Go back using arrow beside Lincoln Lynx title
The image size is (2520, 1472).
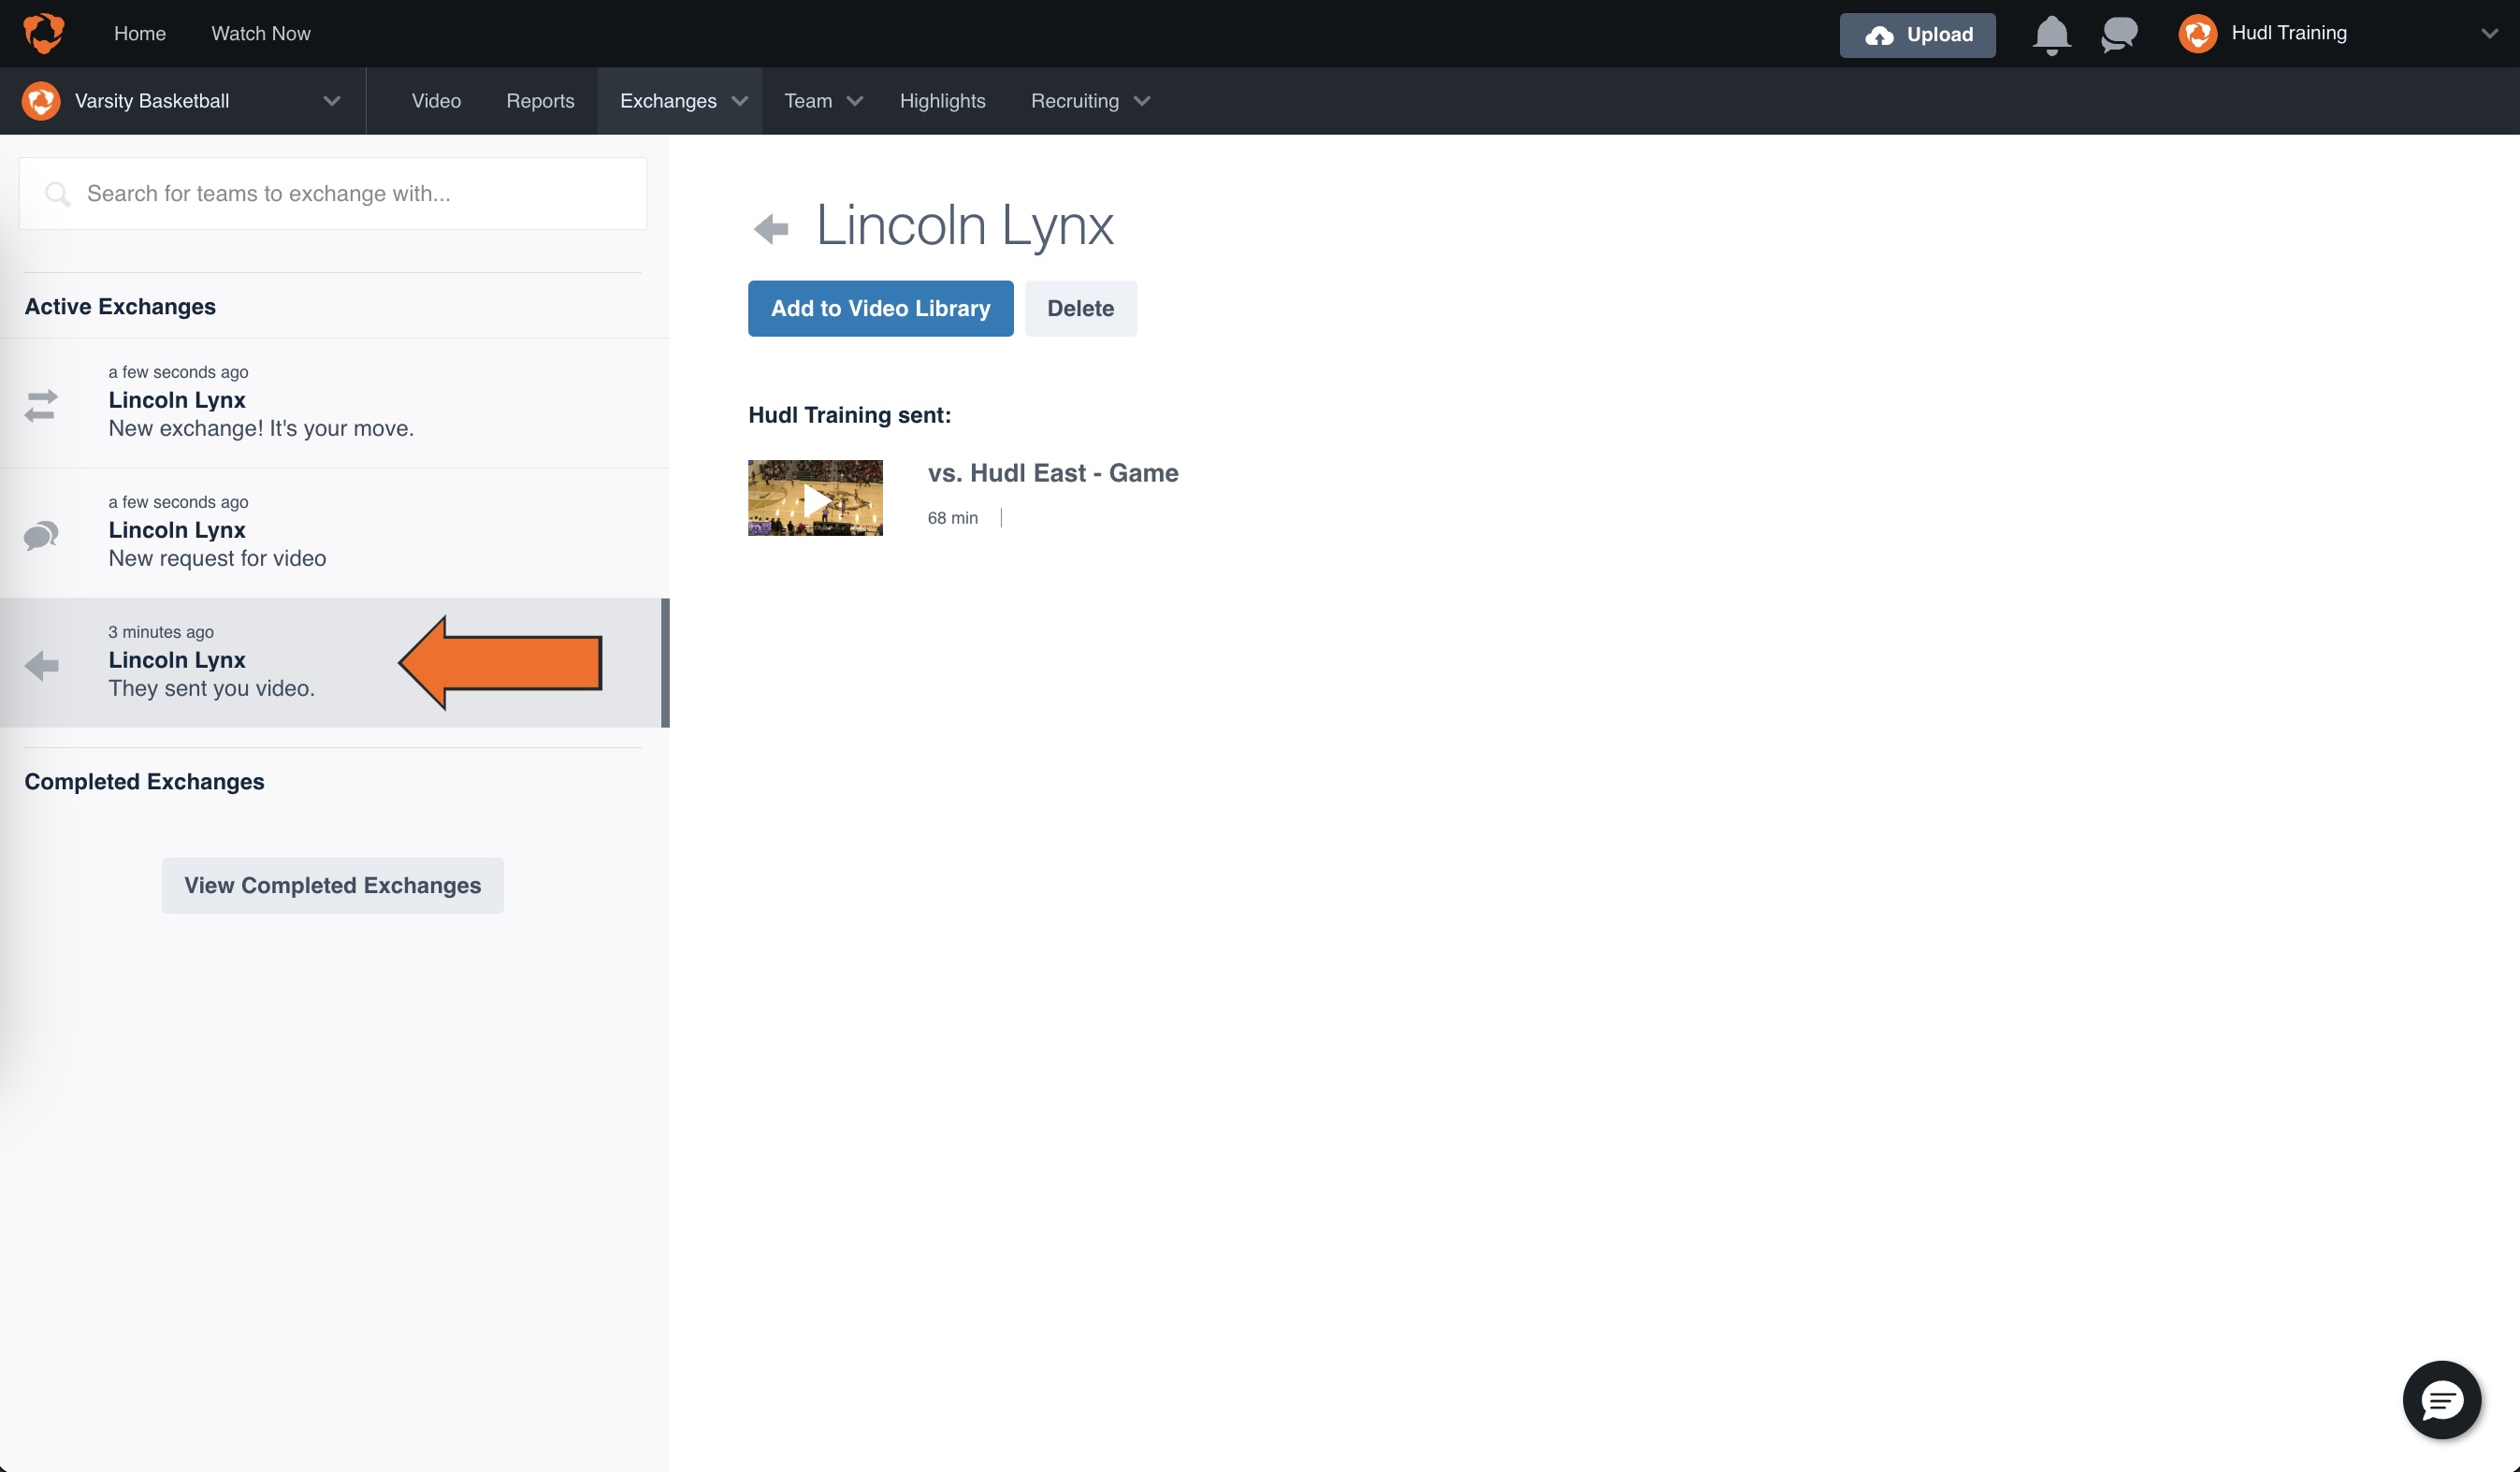[x=770, y=227]
